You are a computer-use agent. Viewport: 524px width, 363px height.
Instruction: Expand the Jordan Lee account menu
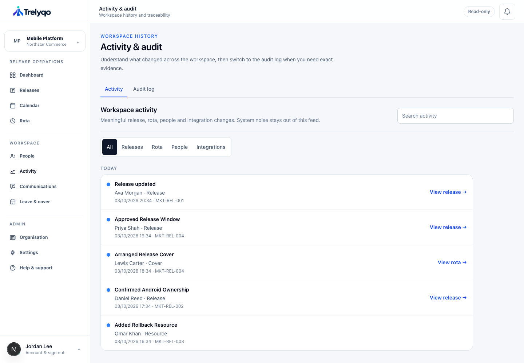click(x=45, y=349)
